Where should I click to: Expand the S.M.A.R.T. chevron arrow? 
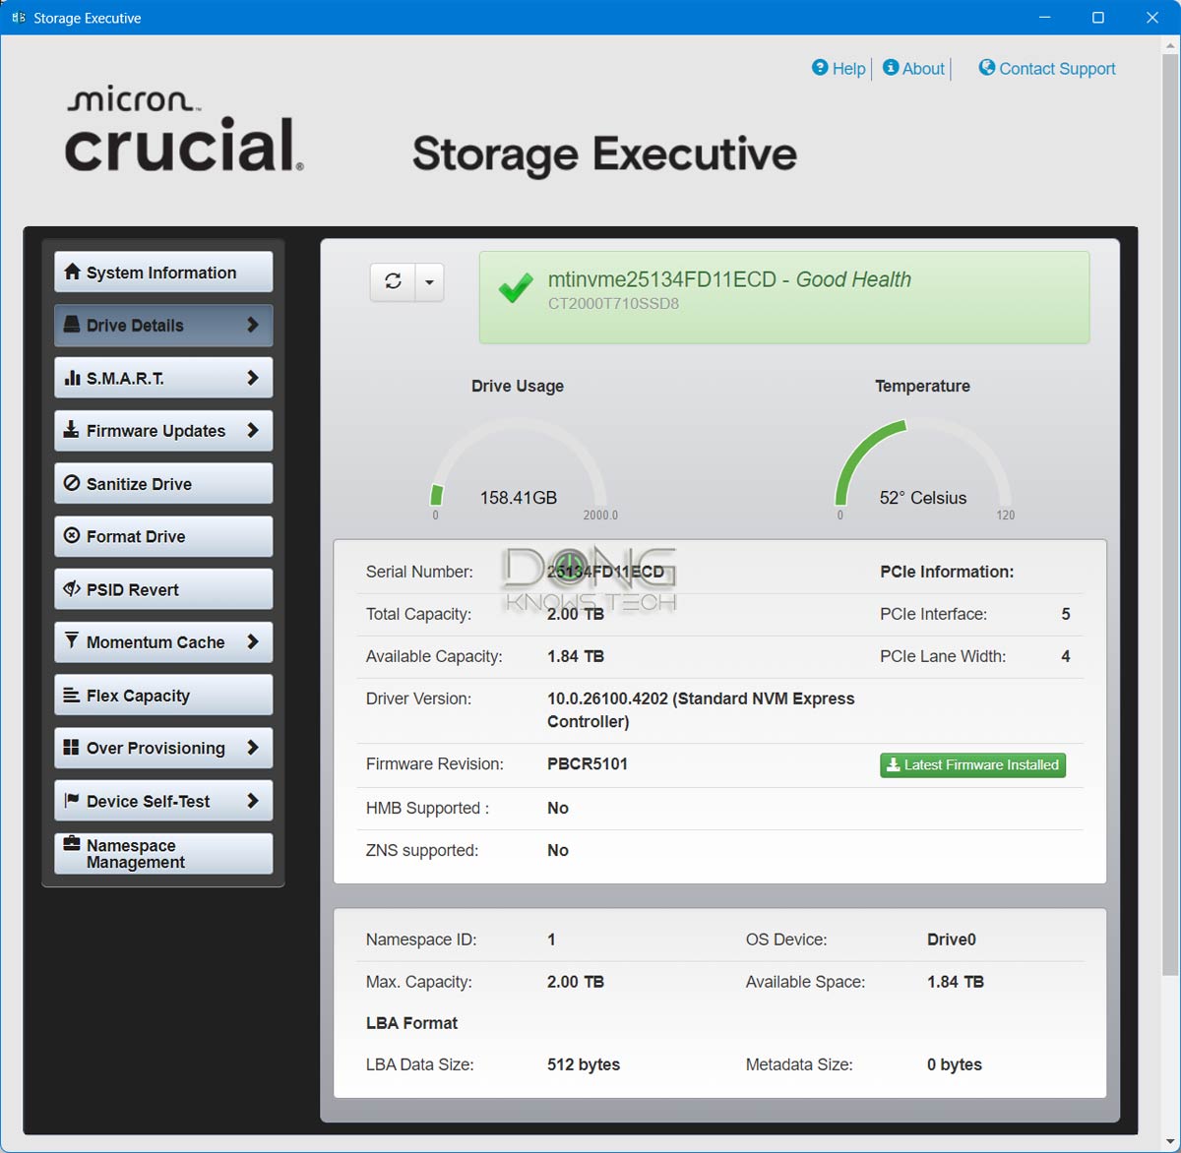click(253, 378)
